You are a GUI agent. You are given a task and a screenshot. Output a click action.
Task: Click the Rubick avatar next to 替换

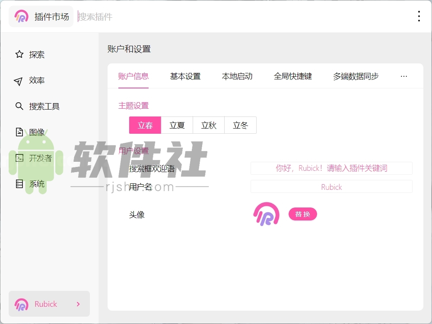click(x=266, y=214)
